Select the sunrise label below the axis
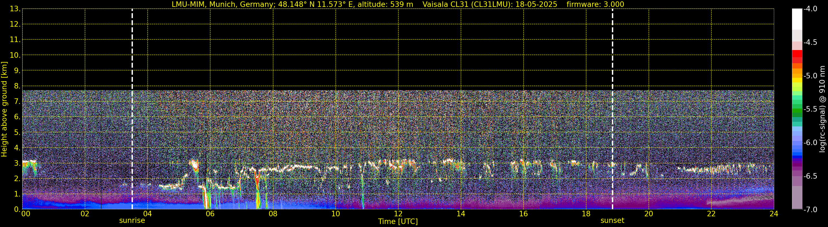Viewport: 828px width, 227px height. pos(132,221)
